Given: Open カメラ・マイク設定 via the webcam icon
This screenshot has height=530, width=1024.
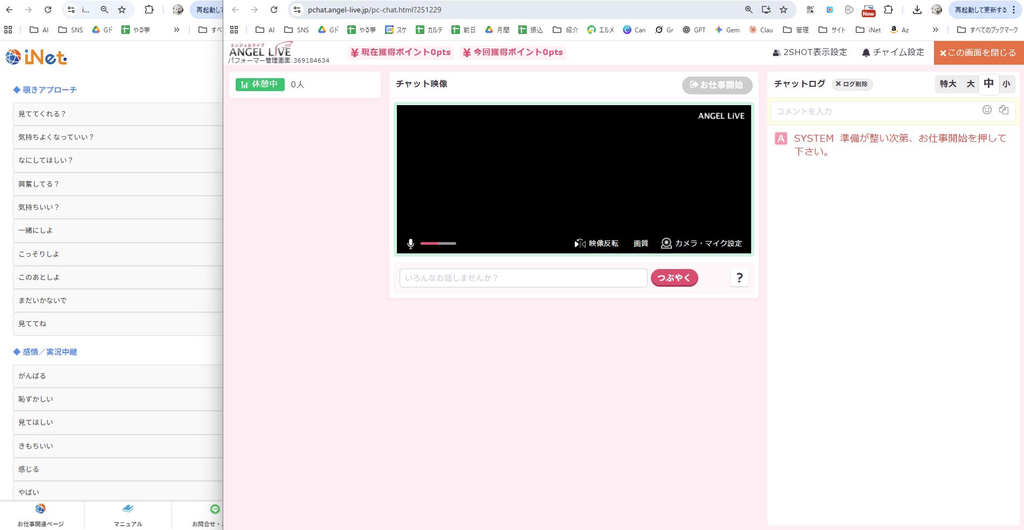Looking at the screenshot, I should tap(666, 243).
